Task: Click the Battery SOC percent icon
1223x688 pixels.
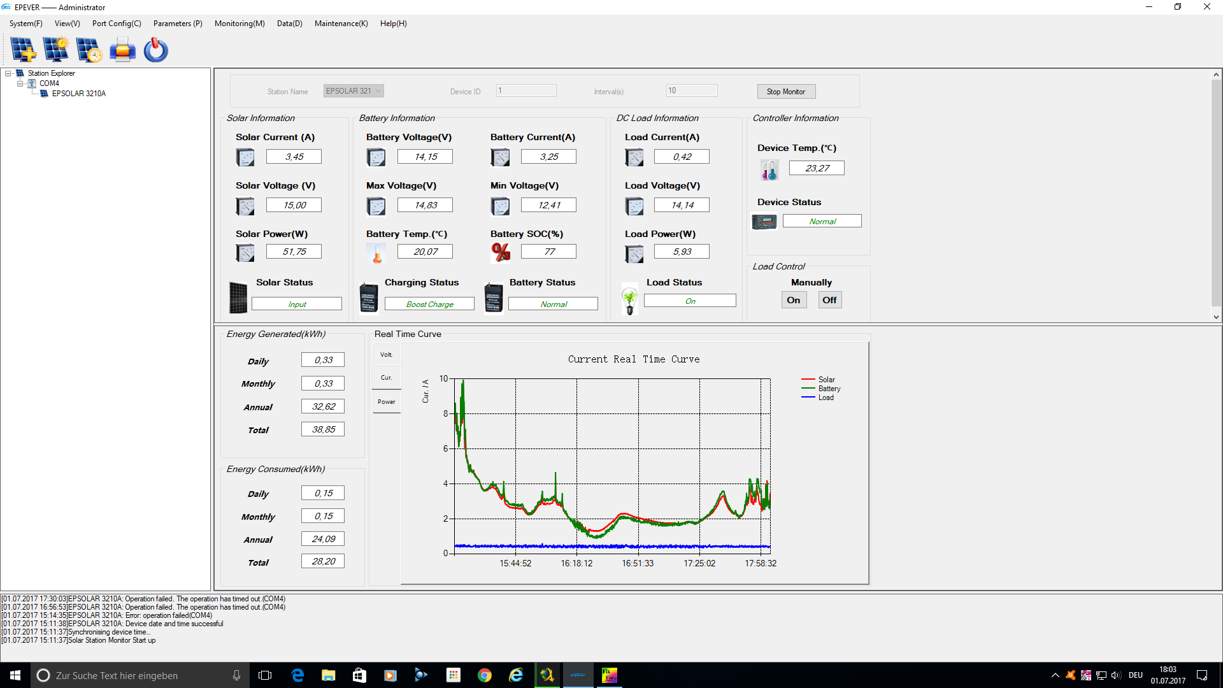Action: click(x=501, y=252)
